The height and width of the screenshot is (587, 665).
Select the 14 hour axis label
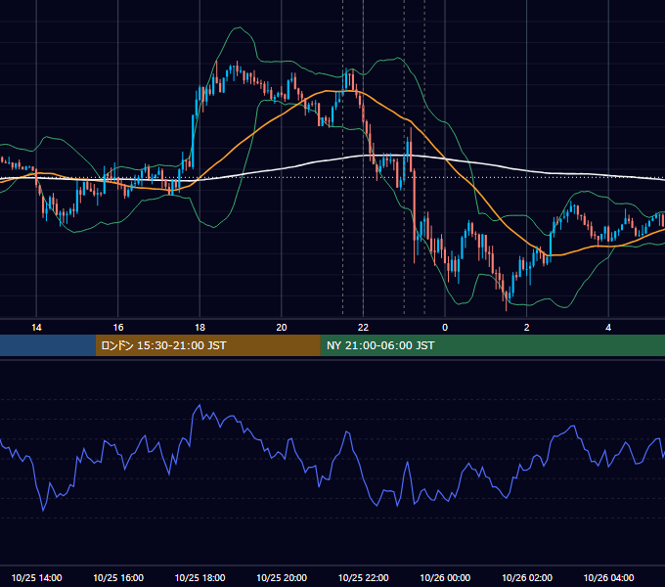36,328
